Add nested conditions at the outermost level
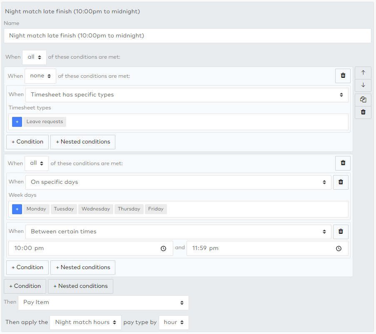Screen dimensions: 376x334 [81, 286]
